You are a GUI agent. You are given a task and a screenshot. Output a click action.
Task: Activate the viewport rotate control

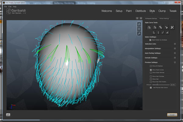click(x=139, y=24)
